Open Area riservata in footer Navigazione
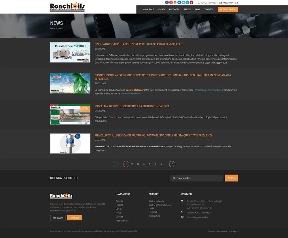 [122, 221]
